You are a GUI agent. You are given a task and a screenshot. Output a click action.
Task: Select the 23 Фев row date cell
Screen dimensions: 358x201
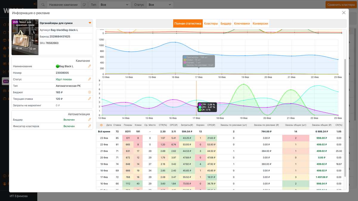coord(104,138)
